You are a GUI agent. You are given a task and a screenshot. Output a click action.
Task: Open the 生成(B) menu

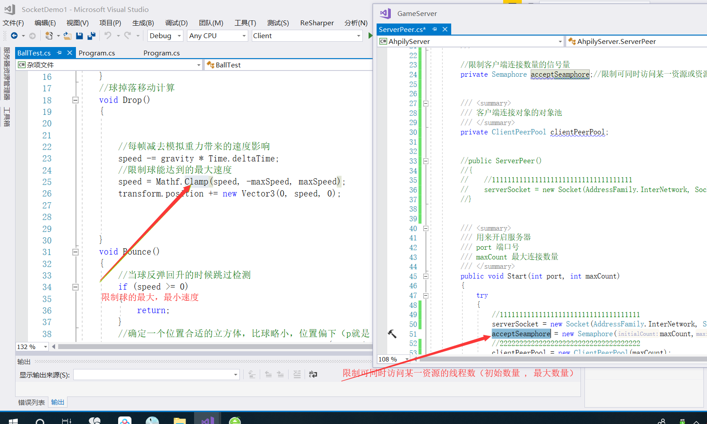point(143,23)
